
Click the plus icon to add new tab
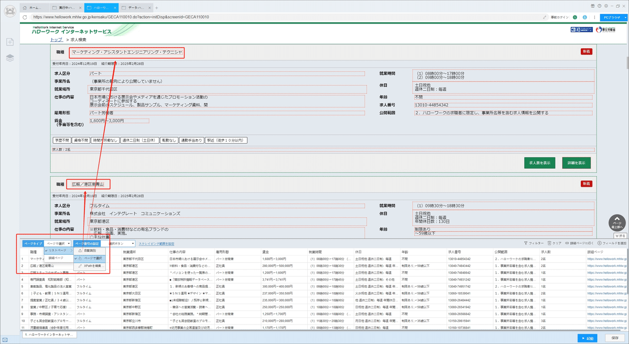click(x=157, y=8)
